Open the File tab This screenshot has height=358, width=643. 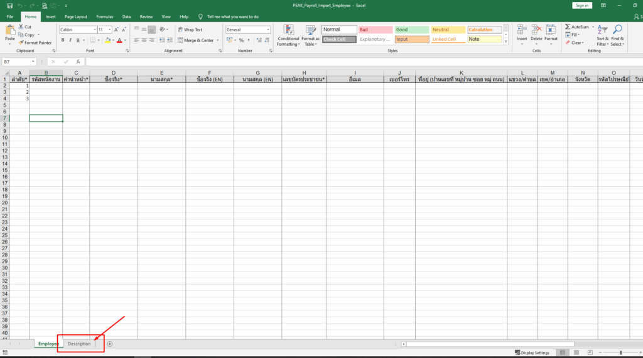click(x=10, y=17)
